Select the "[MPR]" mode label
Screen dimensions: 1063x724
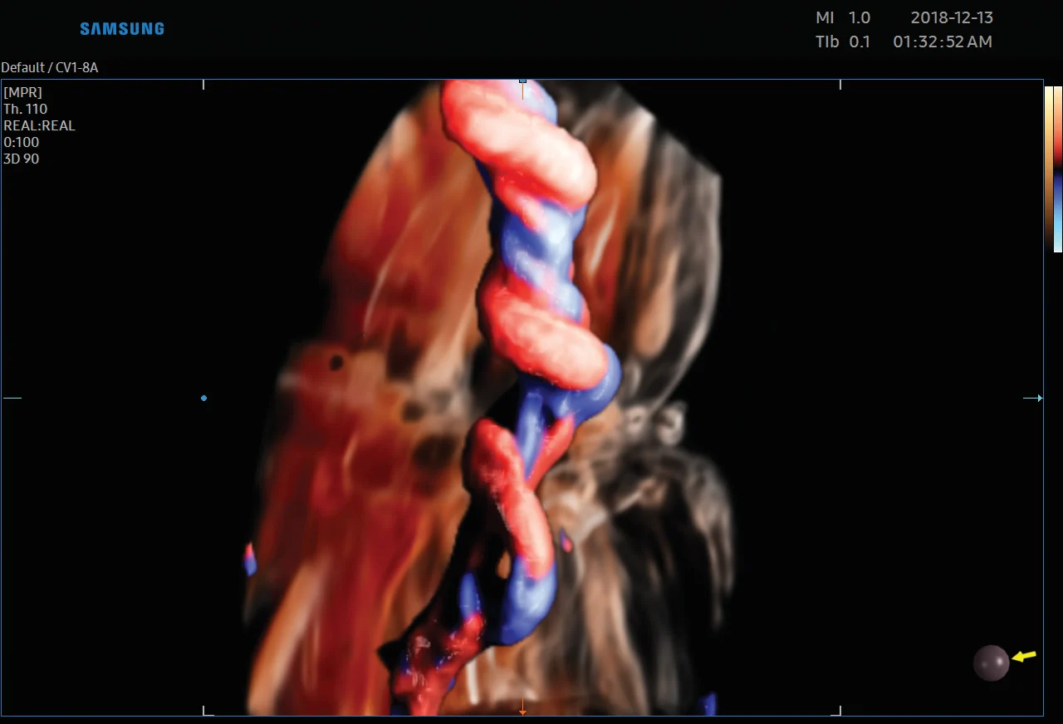tap(22, 92)
